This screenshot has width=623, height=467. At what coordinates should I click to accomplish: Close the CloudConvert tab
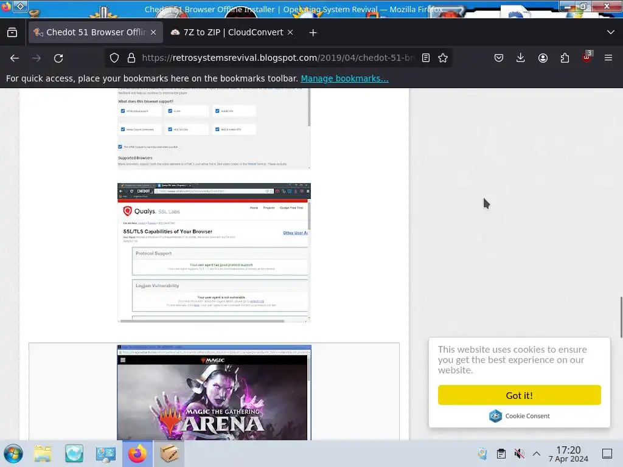click(x=290, y=32)
